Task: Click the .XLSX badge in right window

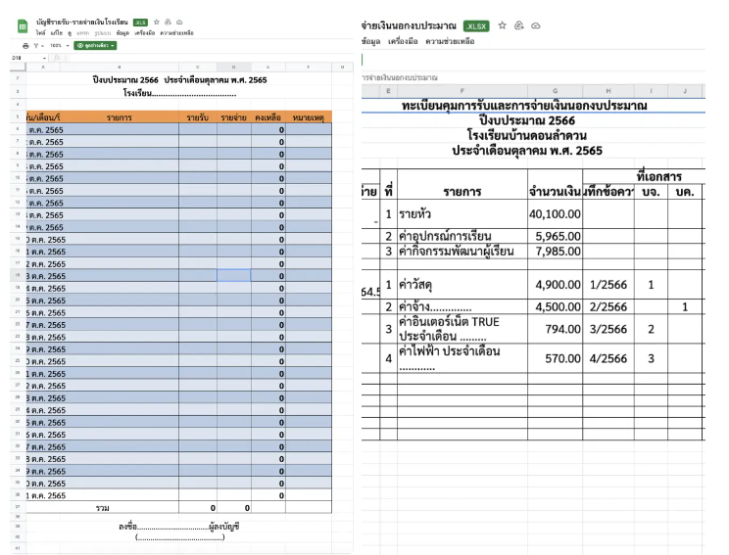Action: (x=476, y=26)
